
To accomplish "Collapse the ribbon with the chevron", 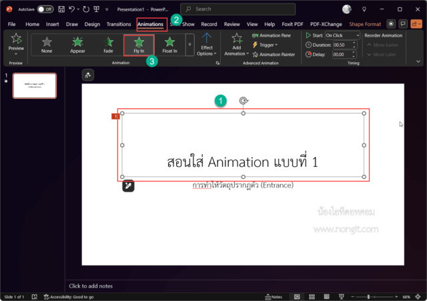I will tap(418, 61).
